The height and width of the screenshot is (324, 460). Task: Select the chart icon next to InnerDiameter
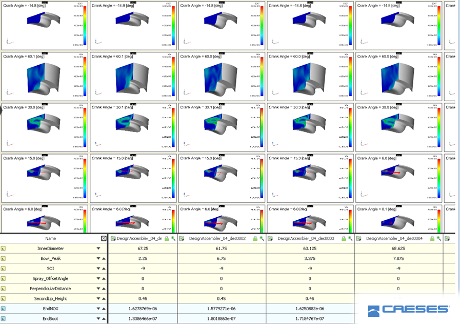pos(4,249)
